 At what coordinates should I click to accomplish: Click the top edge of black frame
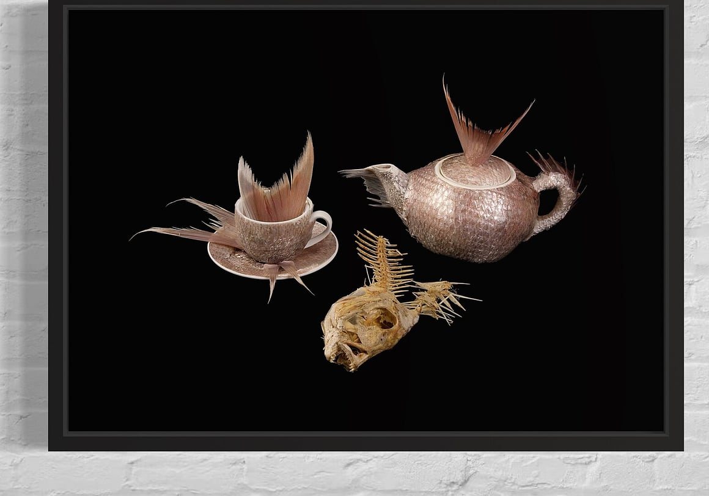click(366, 4)
